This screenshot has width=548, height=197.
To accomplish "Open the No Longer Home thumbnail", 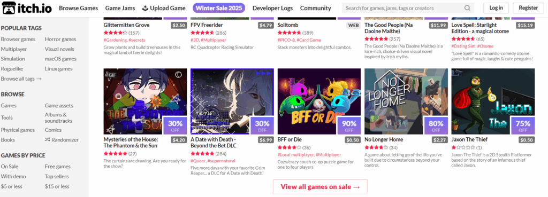I will [x=406, y=101].
